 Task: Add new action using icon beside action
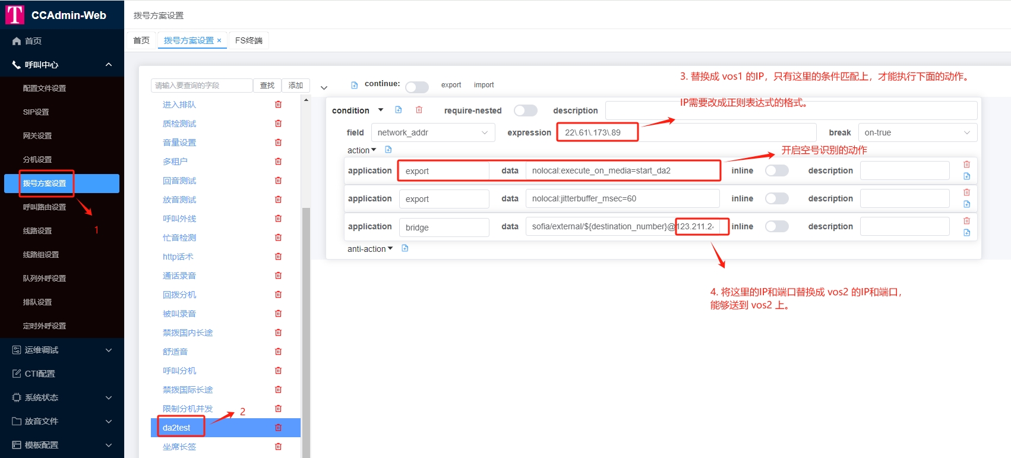click(388, 150)
